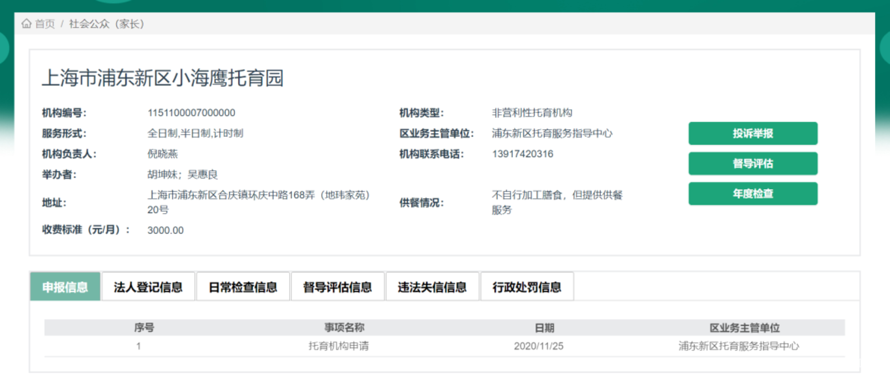Image resolution: width=890 pixels, height=382 pixels.
Task: Click the home icon in breadcrumb
Action: [x=26, y=23]
